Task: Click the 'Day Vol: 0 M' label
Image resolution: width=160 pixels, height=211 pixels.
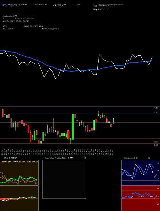Action: tap(100, 10)
